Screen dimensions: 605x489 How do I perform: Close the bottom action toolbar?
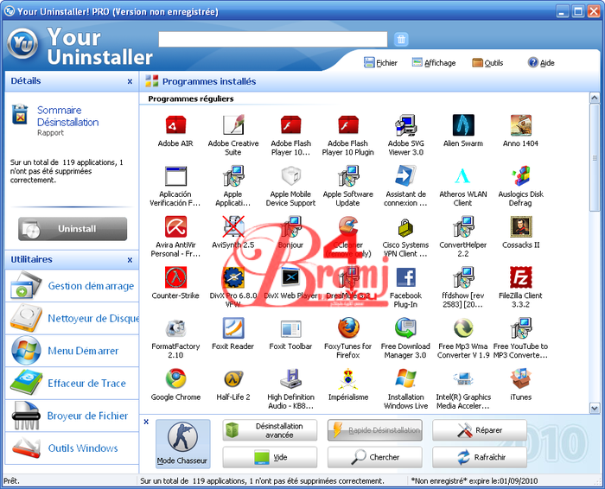(146, 422)
